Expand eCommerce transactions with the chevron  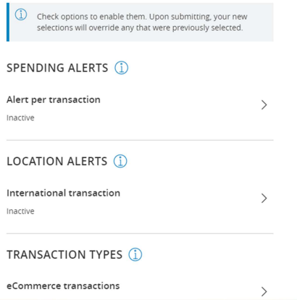(264, 291)
